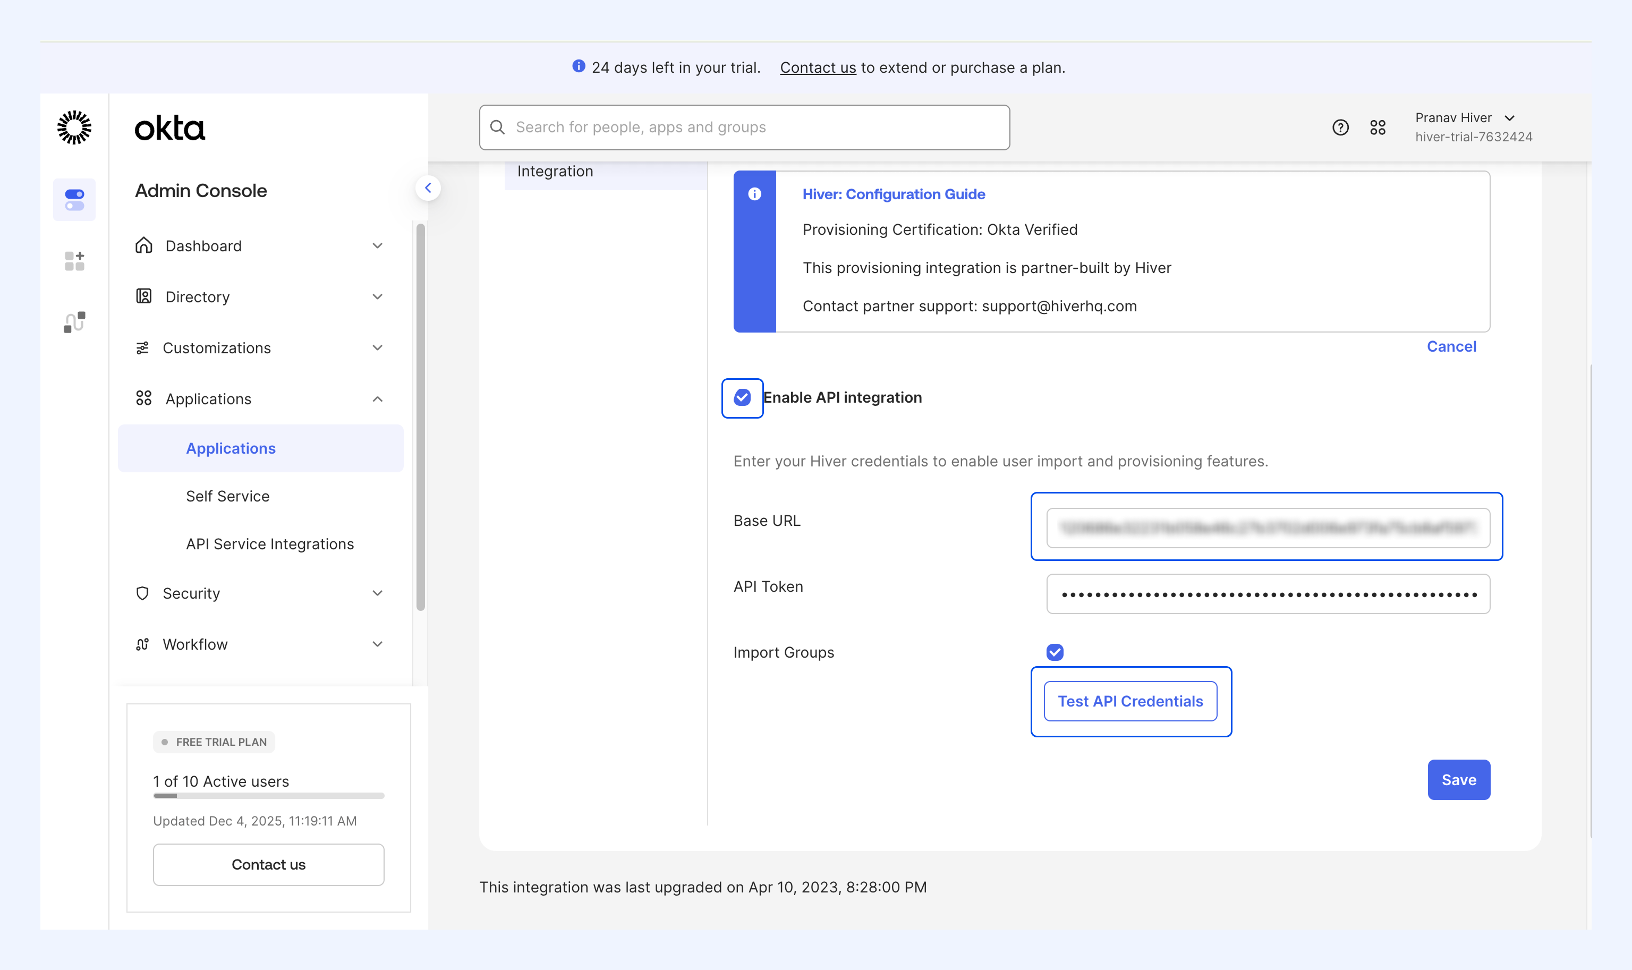Screen dimensions: 1632x970
Task: Click the search magnifier icon
Action: click(497, 127)
